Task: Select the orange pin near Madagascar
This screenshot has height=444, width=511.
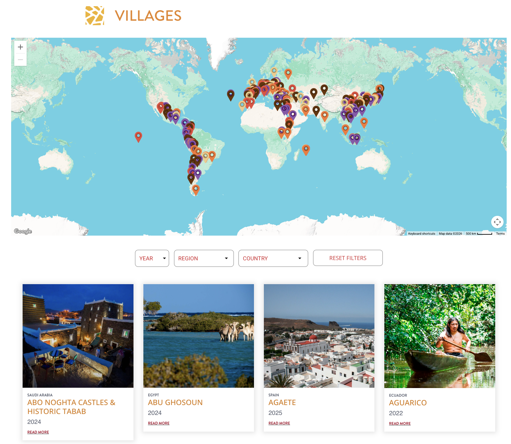Action: pyautogui.click(x=306, y=150)
